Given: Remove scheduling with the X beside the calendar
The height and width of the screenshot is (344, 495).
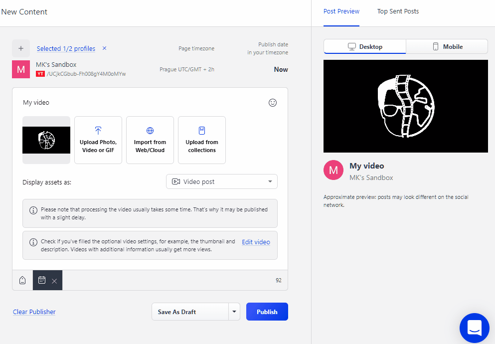Looking at the screenshot, I should click(x=54, y=281).
